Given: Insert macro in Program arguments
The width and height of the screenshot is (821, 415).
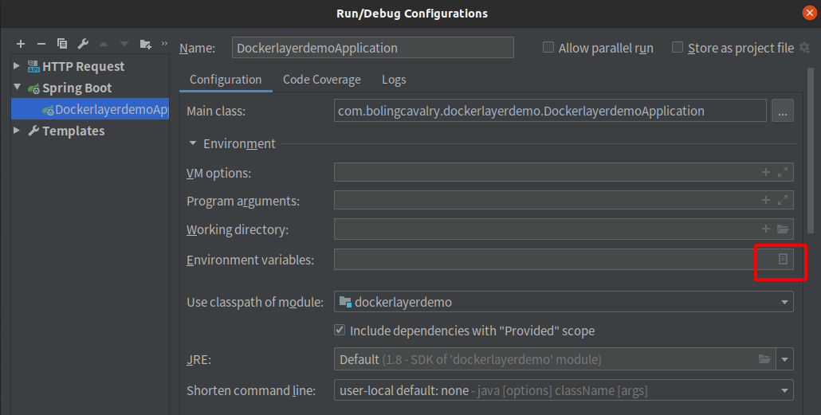Looking at the screenshot, I should (765, 201).
